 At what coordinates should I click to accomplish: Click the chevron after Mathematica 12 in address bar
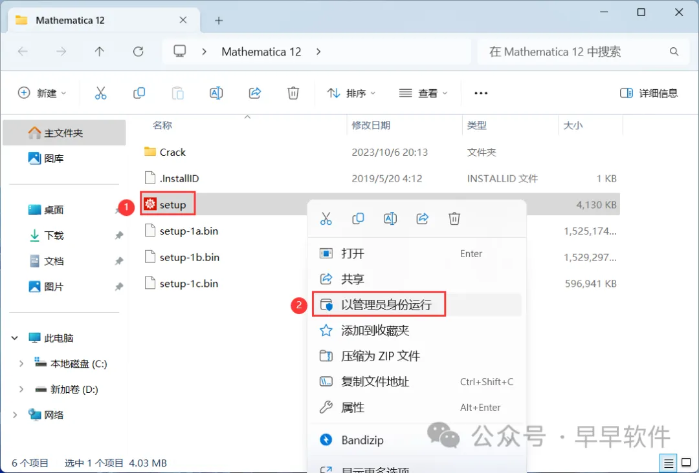coord(318,52)
